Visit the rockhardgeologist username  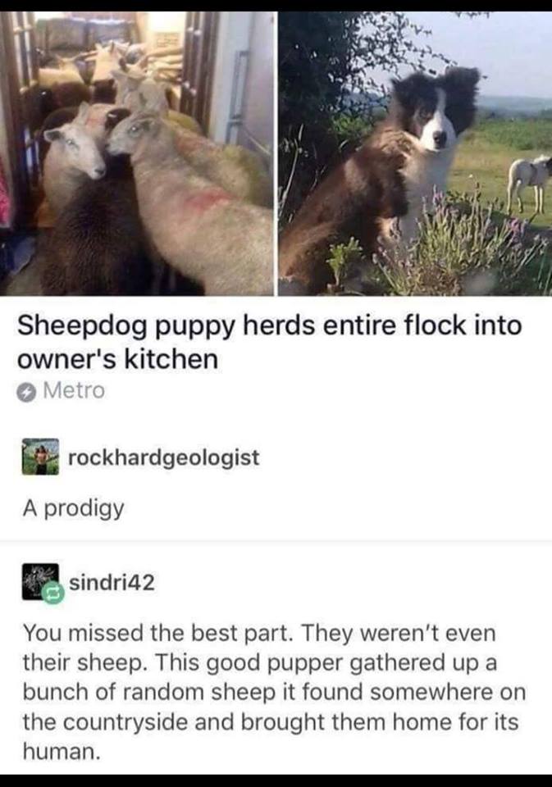(x=164, y=457)
